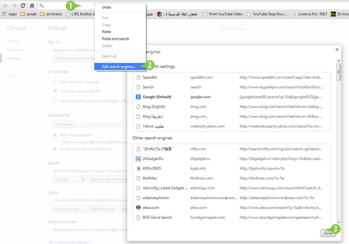This screenshot has height=244, width=349.
Task: Click the Done button
Action: (x=328, y=233)
